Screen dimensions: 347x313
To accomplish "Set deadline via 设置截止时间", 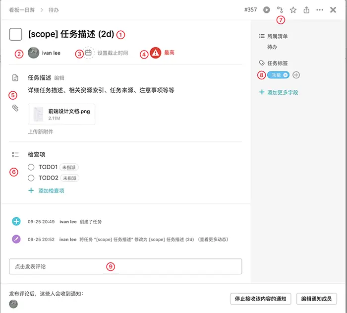I will point(113,53).
